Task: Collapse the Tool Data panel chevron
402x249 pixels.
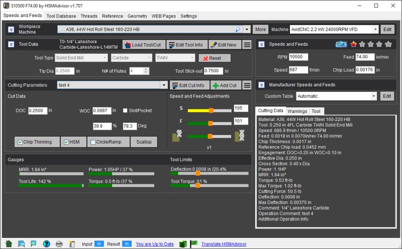Action: pos(11,44)
